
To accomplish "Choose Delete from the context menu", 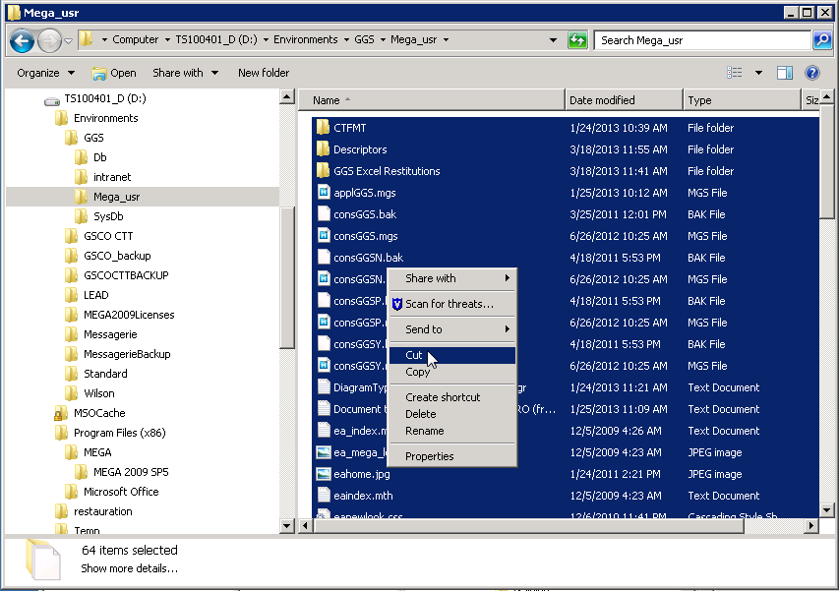I will [x=420, y=414].
